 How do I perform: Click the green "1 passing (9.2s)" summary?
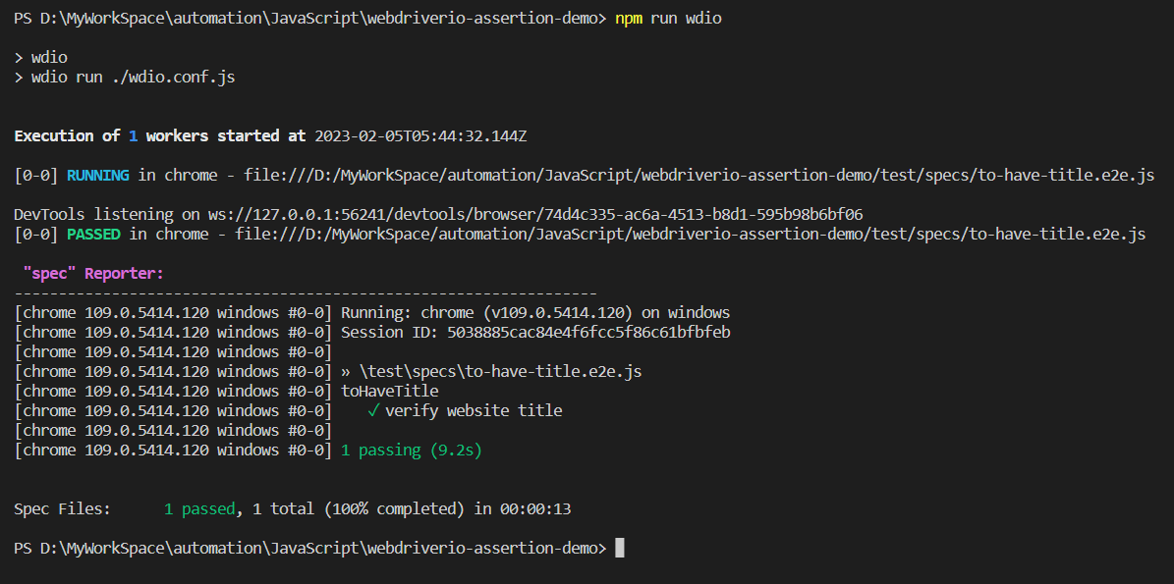point(412,451)
